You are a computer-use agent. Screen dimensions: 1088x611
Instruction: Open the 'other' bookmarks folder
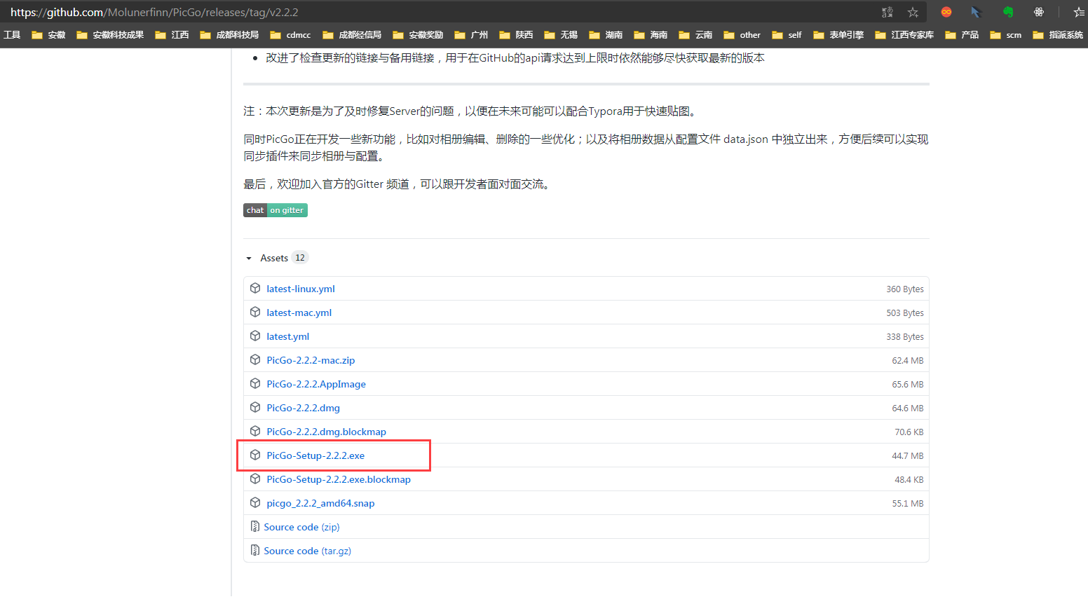click(x=742, y=35)
